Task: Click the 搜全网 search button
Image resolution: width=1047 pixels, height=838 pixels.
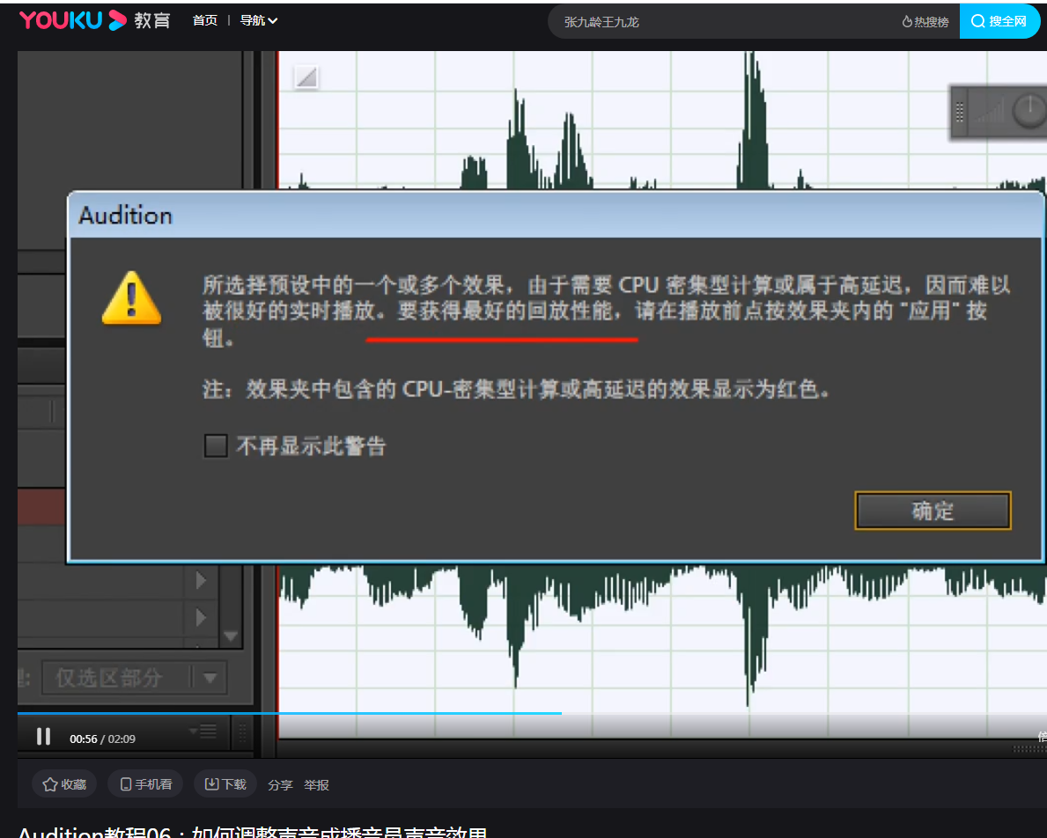Action: point(999,21)
